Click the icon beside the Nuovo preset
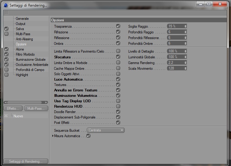 [x=6, y=116]
